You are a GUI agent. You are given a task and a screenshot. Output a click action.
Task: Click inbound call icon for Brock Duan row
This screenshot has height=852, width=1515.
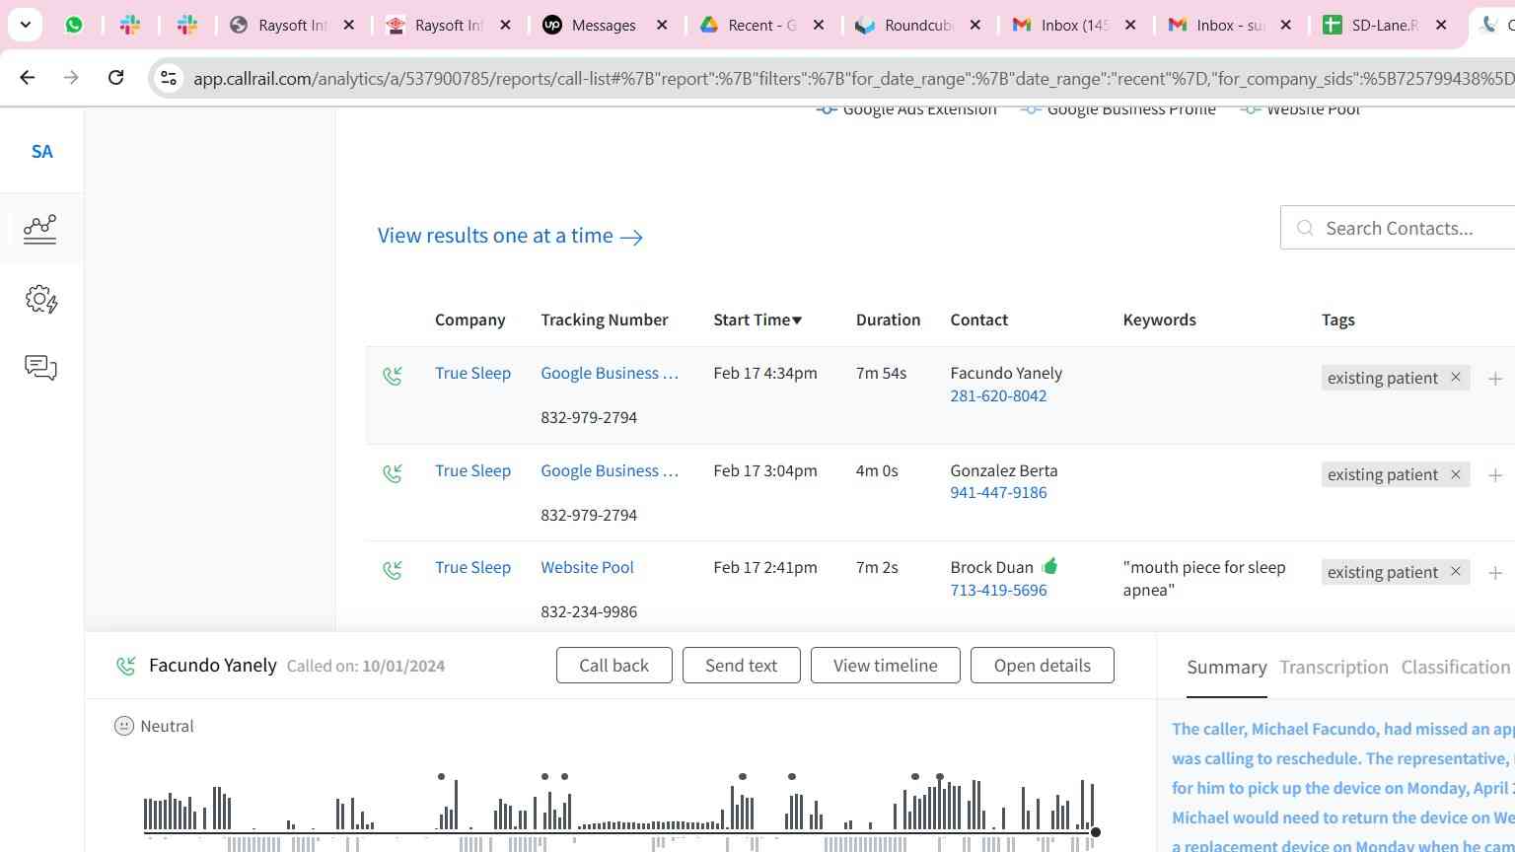(393, 570)
